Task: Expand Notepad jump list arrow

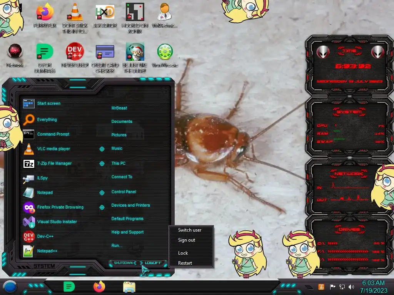Action: coord(102,193)
